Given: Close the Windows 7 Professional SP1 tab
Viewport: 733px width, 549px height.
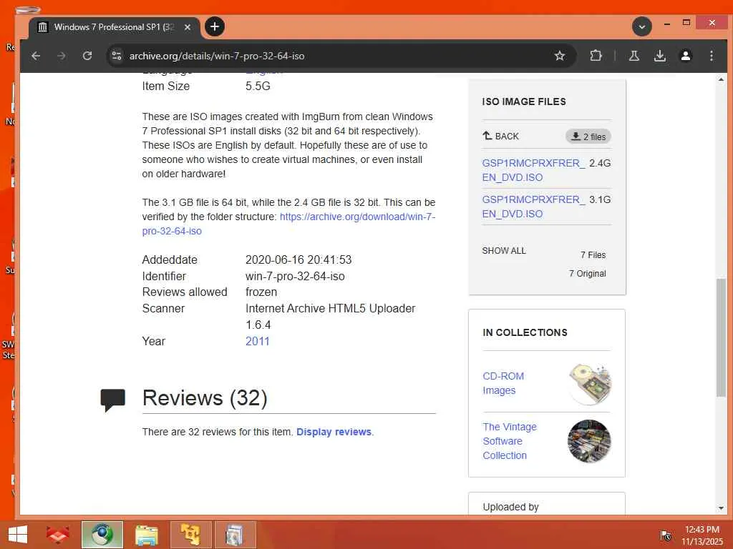Looking at the screenshot, I should 188,27.
